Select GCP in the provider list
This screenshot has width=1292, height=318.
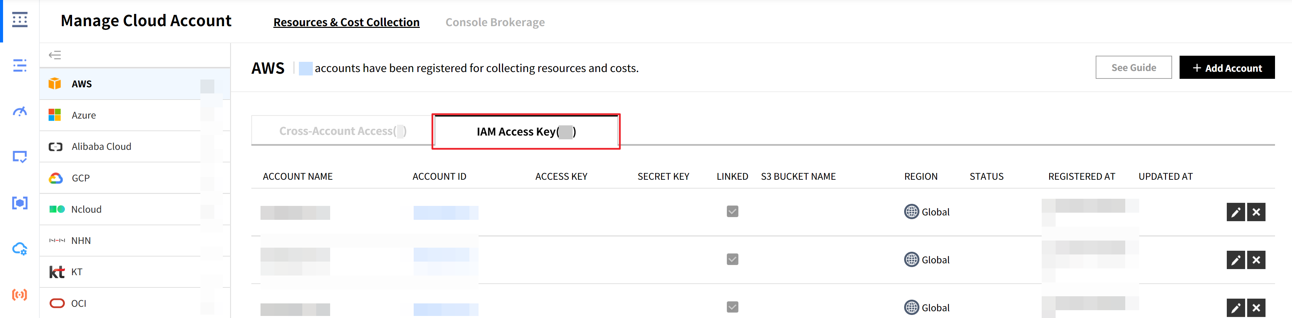pyautogui.click(x=80, y=178)
